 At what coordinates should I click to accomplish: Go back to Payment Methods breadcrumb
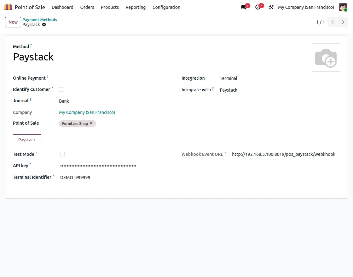tap(40, 20)
